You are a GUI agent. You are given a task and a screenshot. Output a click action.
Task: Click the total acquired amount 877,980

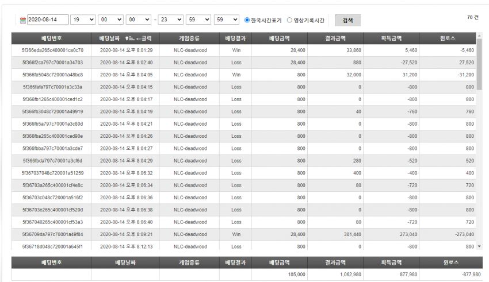tap(408, 275)
